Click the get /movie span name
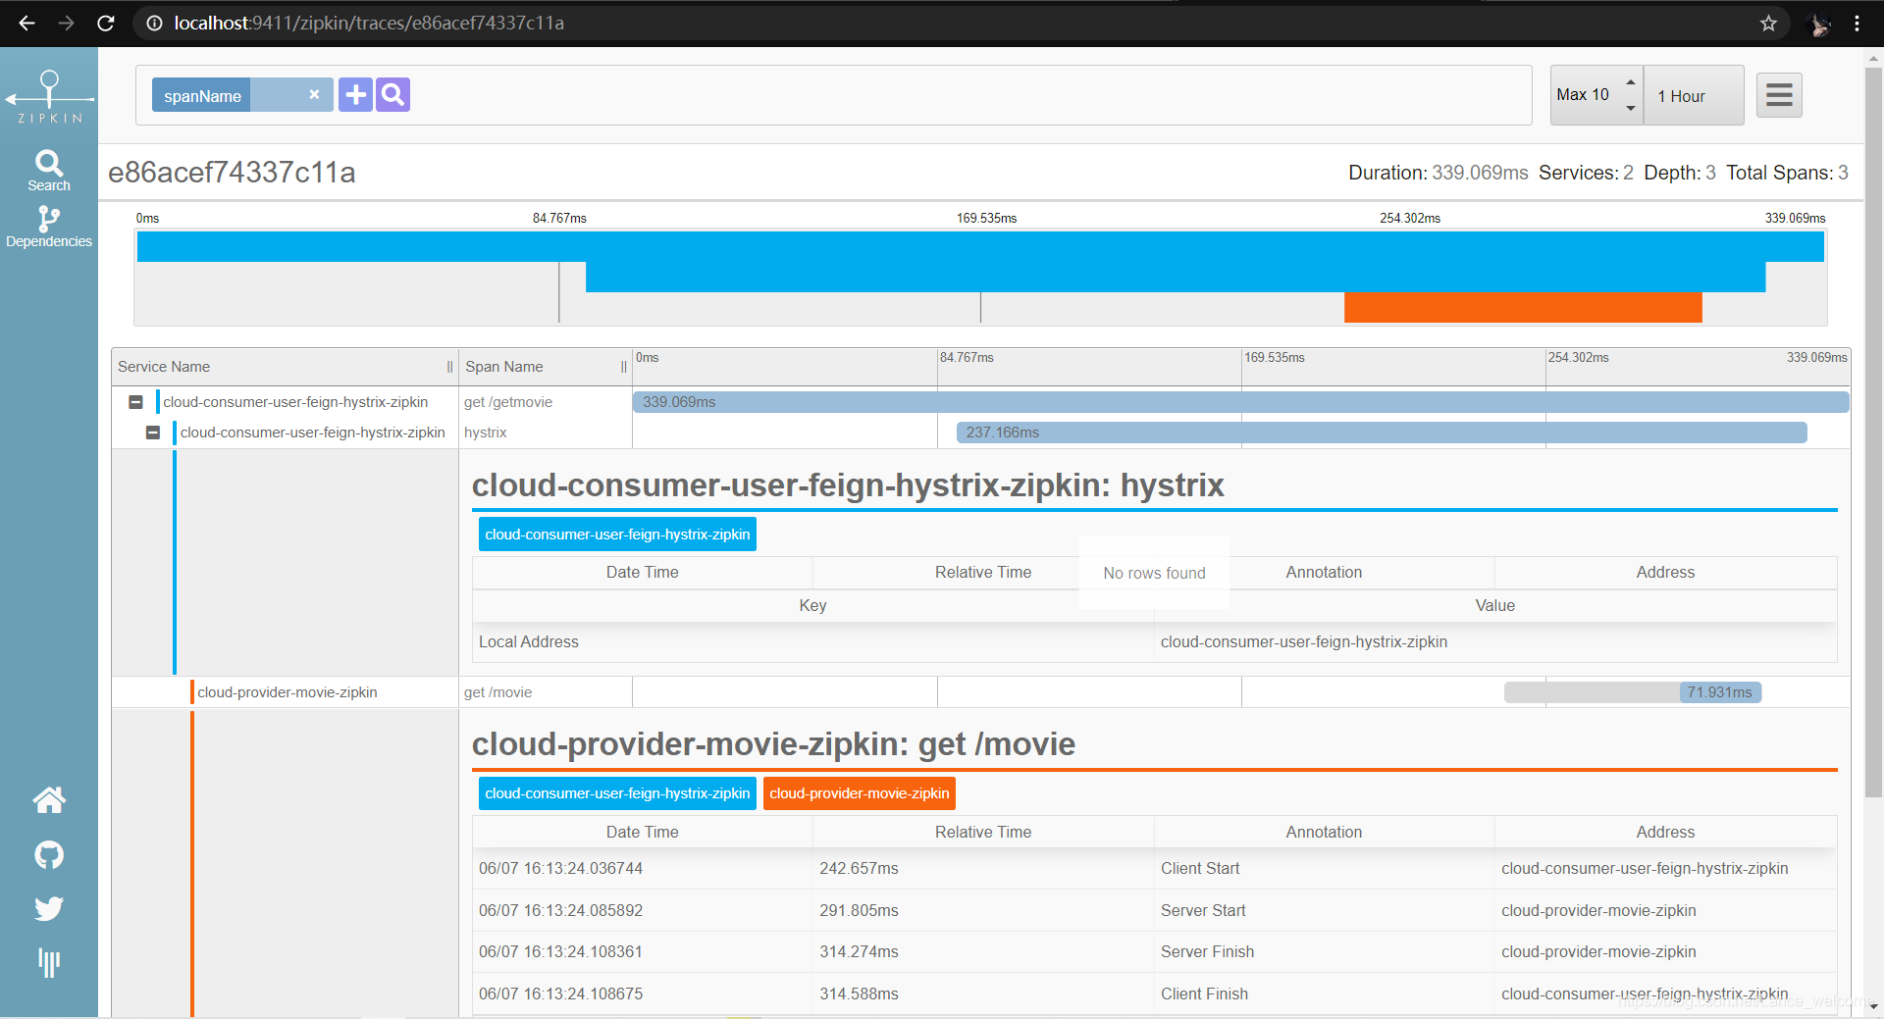The height and width of the screenshot is (1019, 1884). click(497, 692)
